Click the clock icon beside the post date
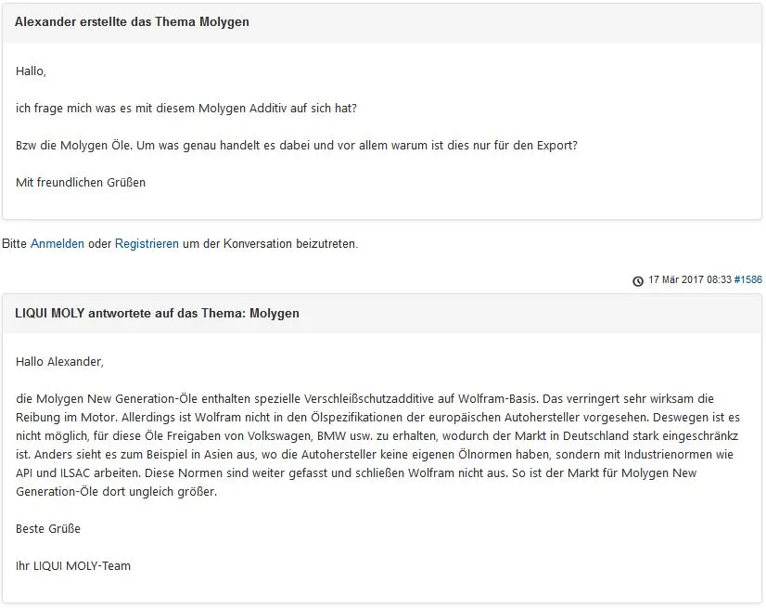The height and width of the screenshot is (608, 766). coord(638,280)
